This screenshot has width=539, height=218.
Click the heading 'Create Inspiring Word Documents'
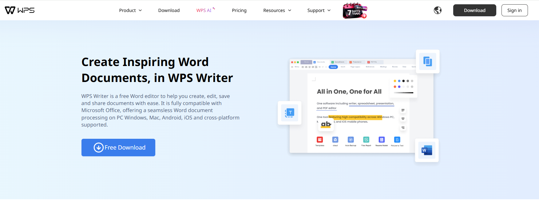[157, 70]
